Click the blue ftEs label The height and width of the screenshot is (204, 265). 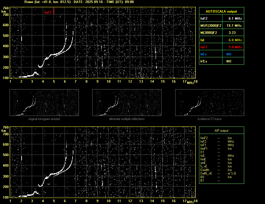pyautogui.click(x=203, y=54)
